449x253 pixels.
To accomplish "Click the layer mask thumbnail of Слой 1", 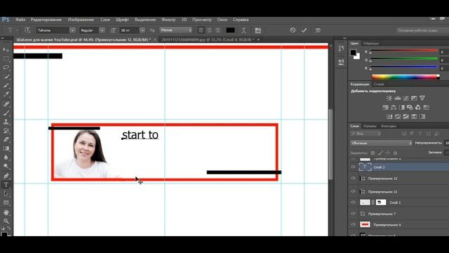I will [381, 202].
